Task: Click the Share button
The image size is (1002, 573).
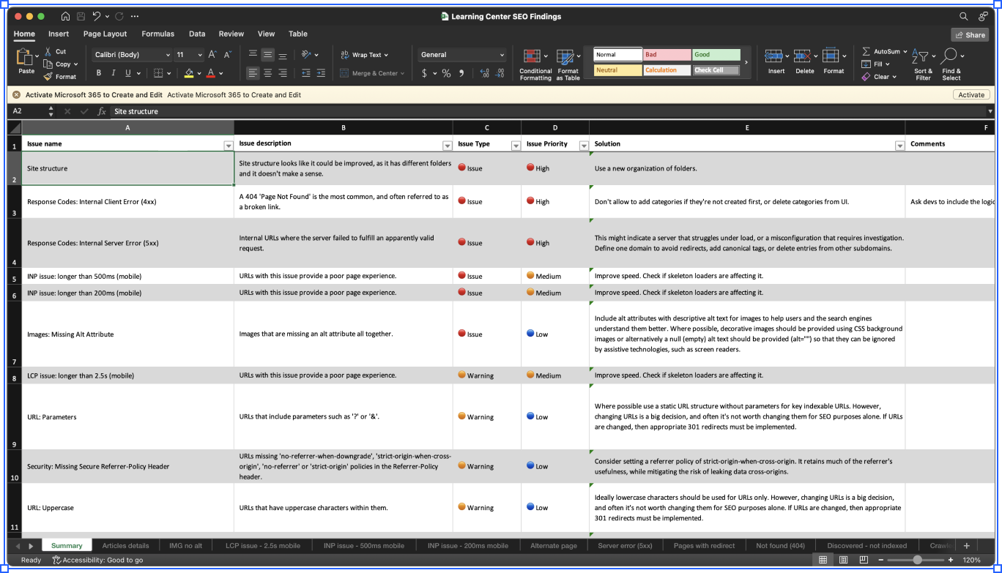Action: (970, 34)
